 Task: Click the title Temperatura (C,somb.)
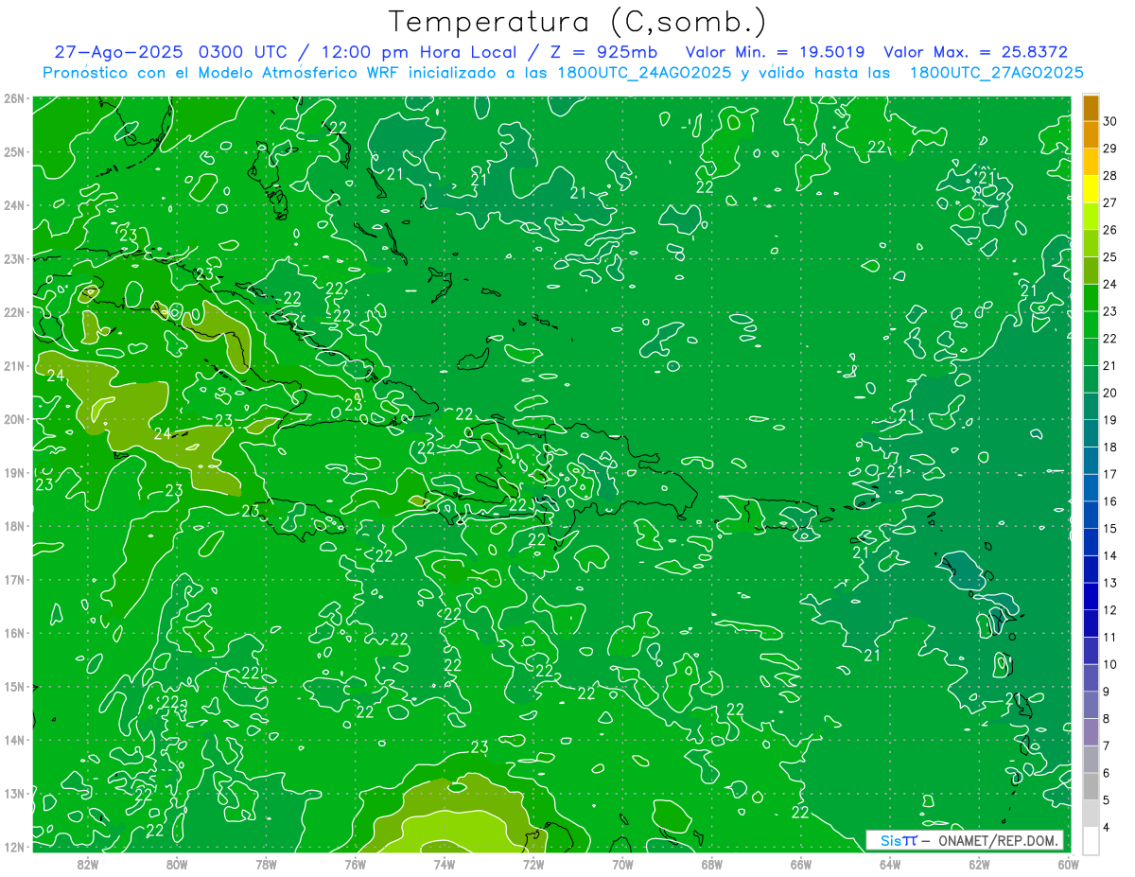click(578, 22)
